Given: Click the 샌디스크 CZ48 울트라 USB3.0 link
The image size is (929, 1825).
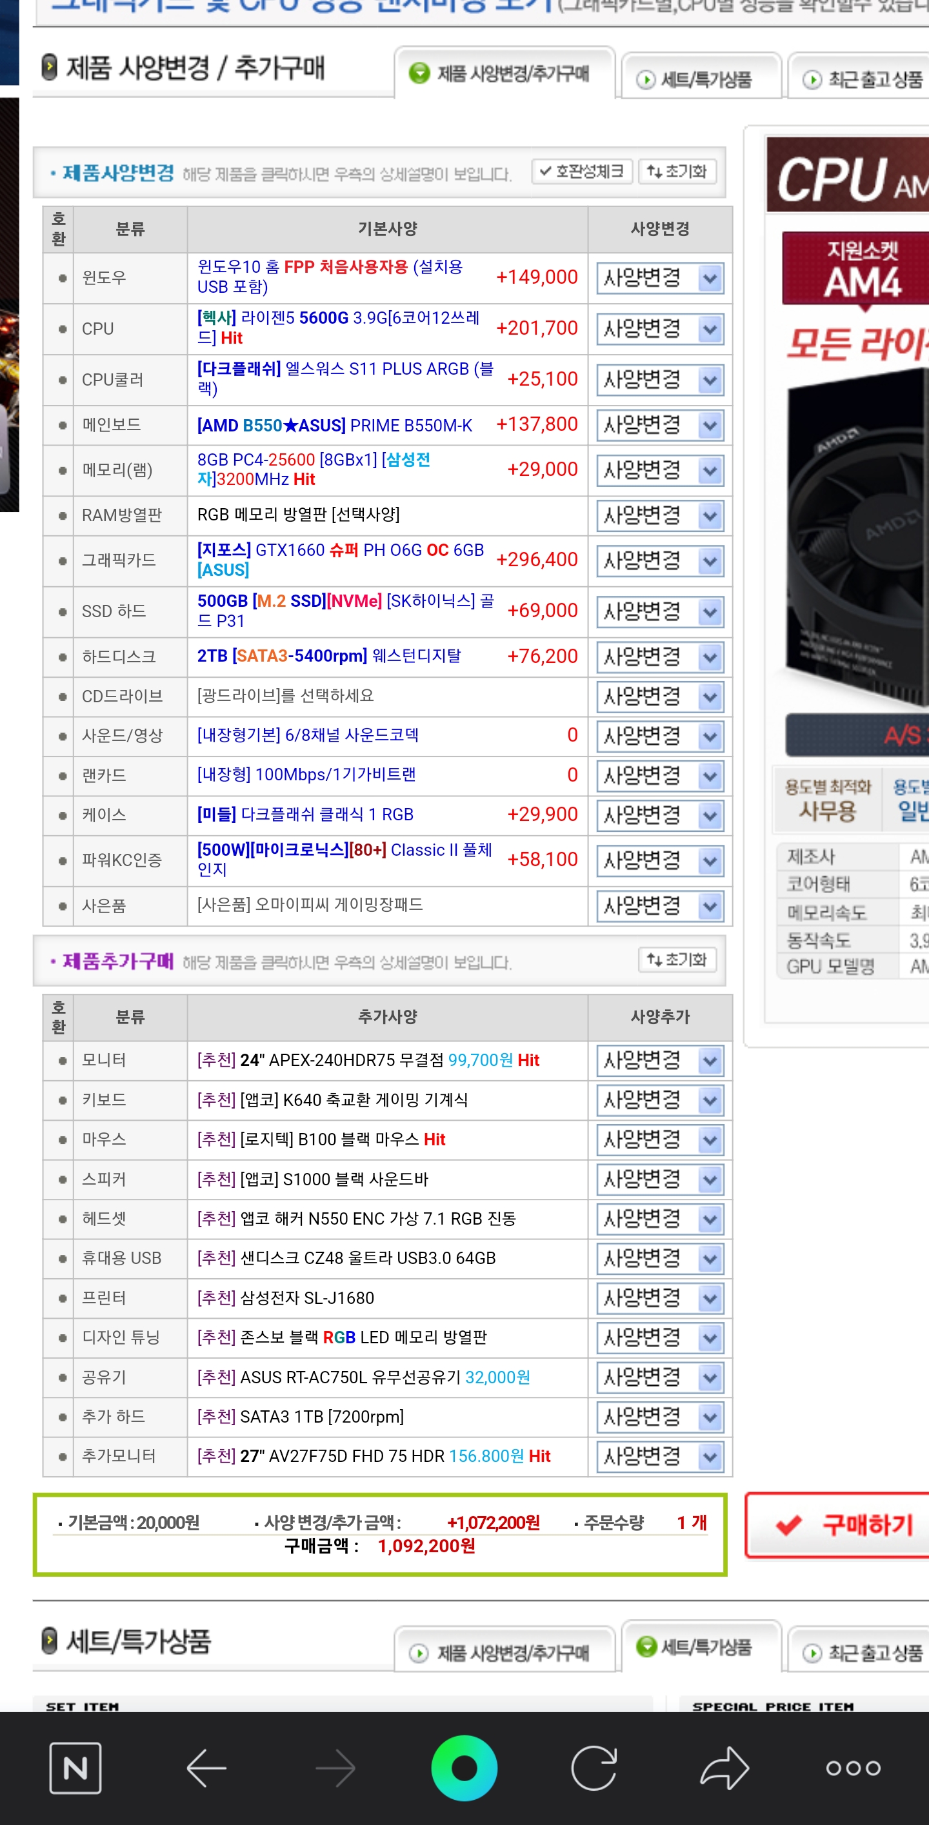Looking at the screenshot, I should pos(346,1258).
